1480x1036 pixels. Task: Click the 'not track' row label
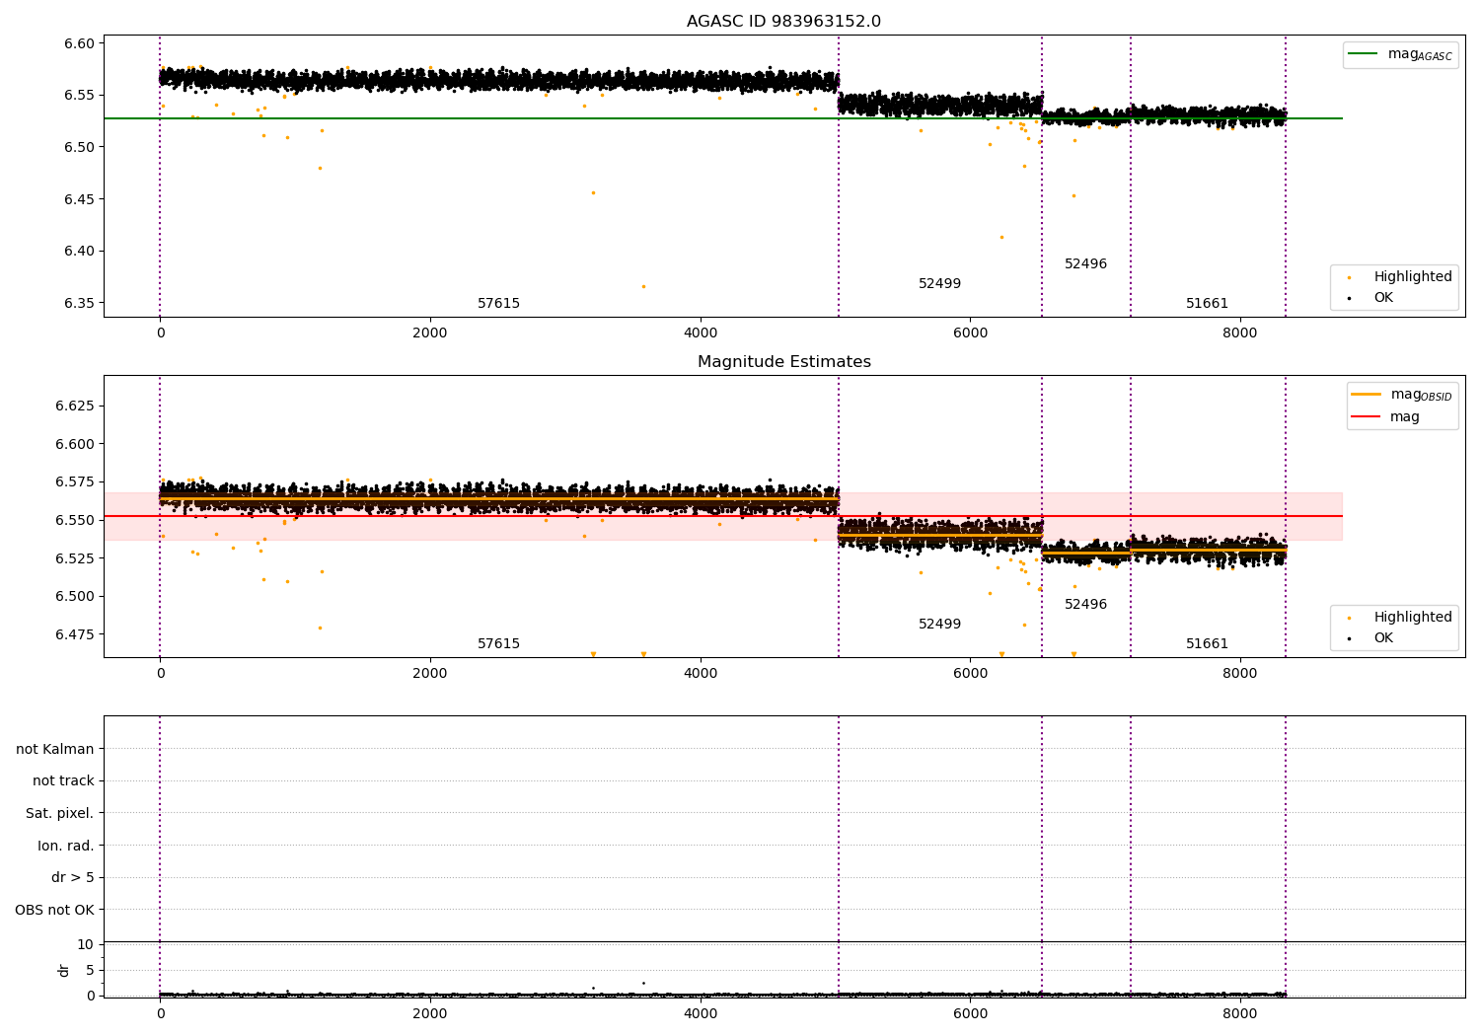point(63,781)
